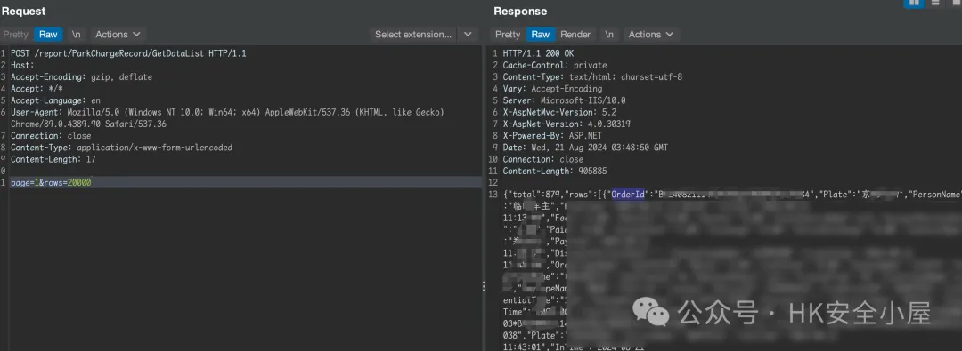962x351 pixels.
Task: Switch Request view to Pretty tab
Action: click(x=16, y=35)
